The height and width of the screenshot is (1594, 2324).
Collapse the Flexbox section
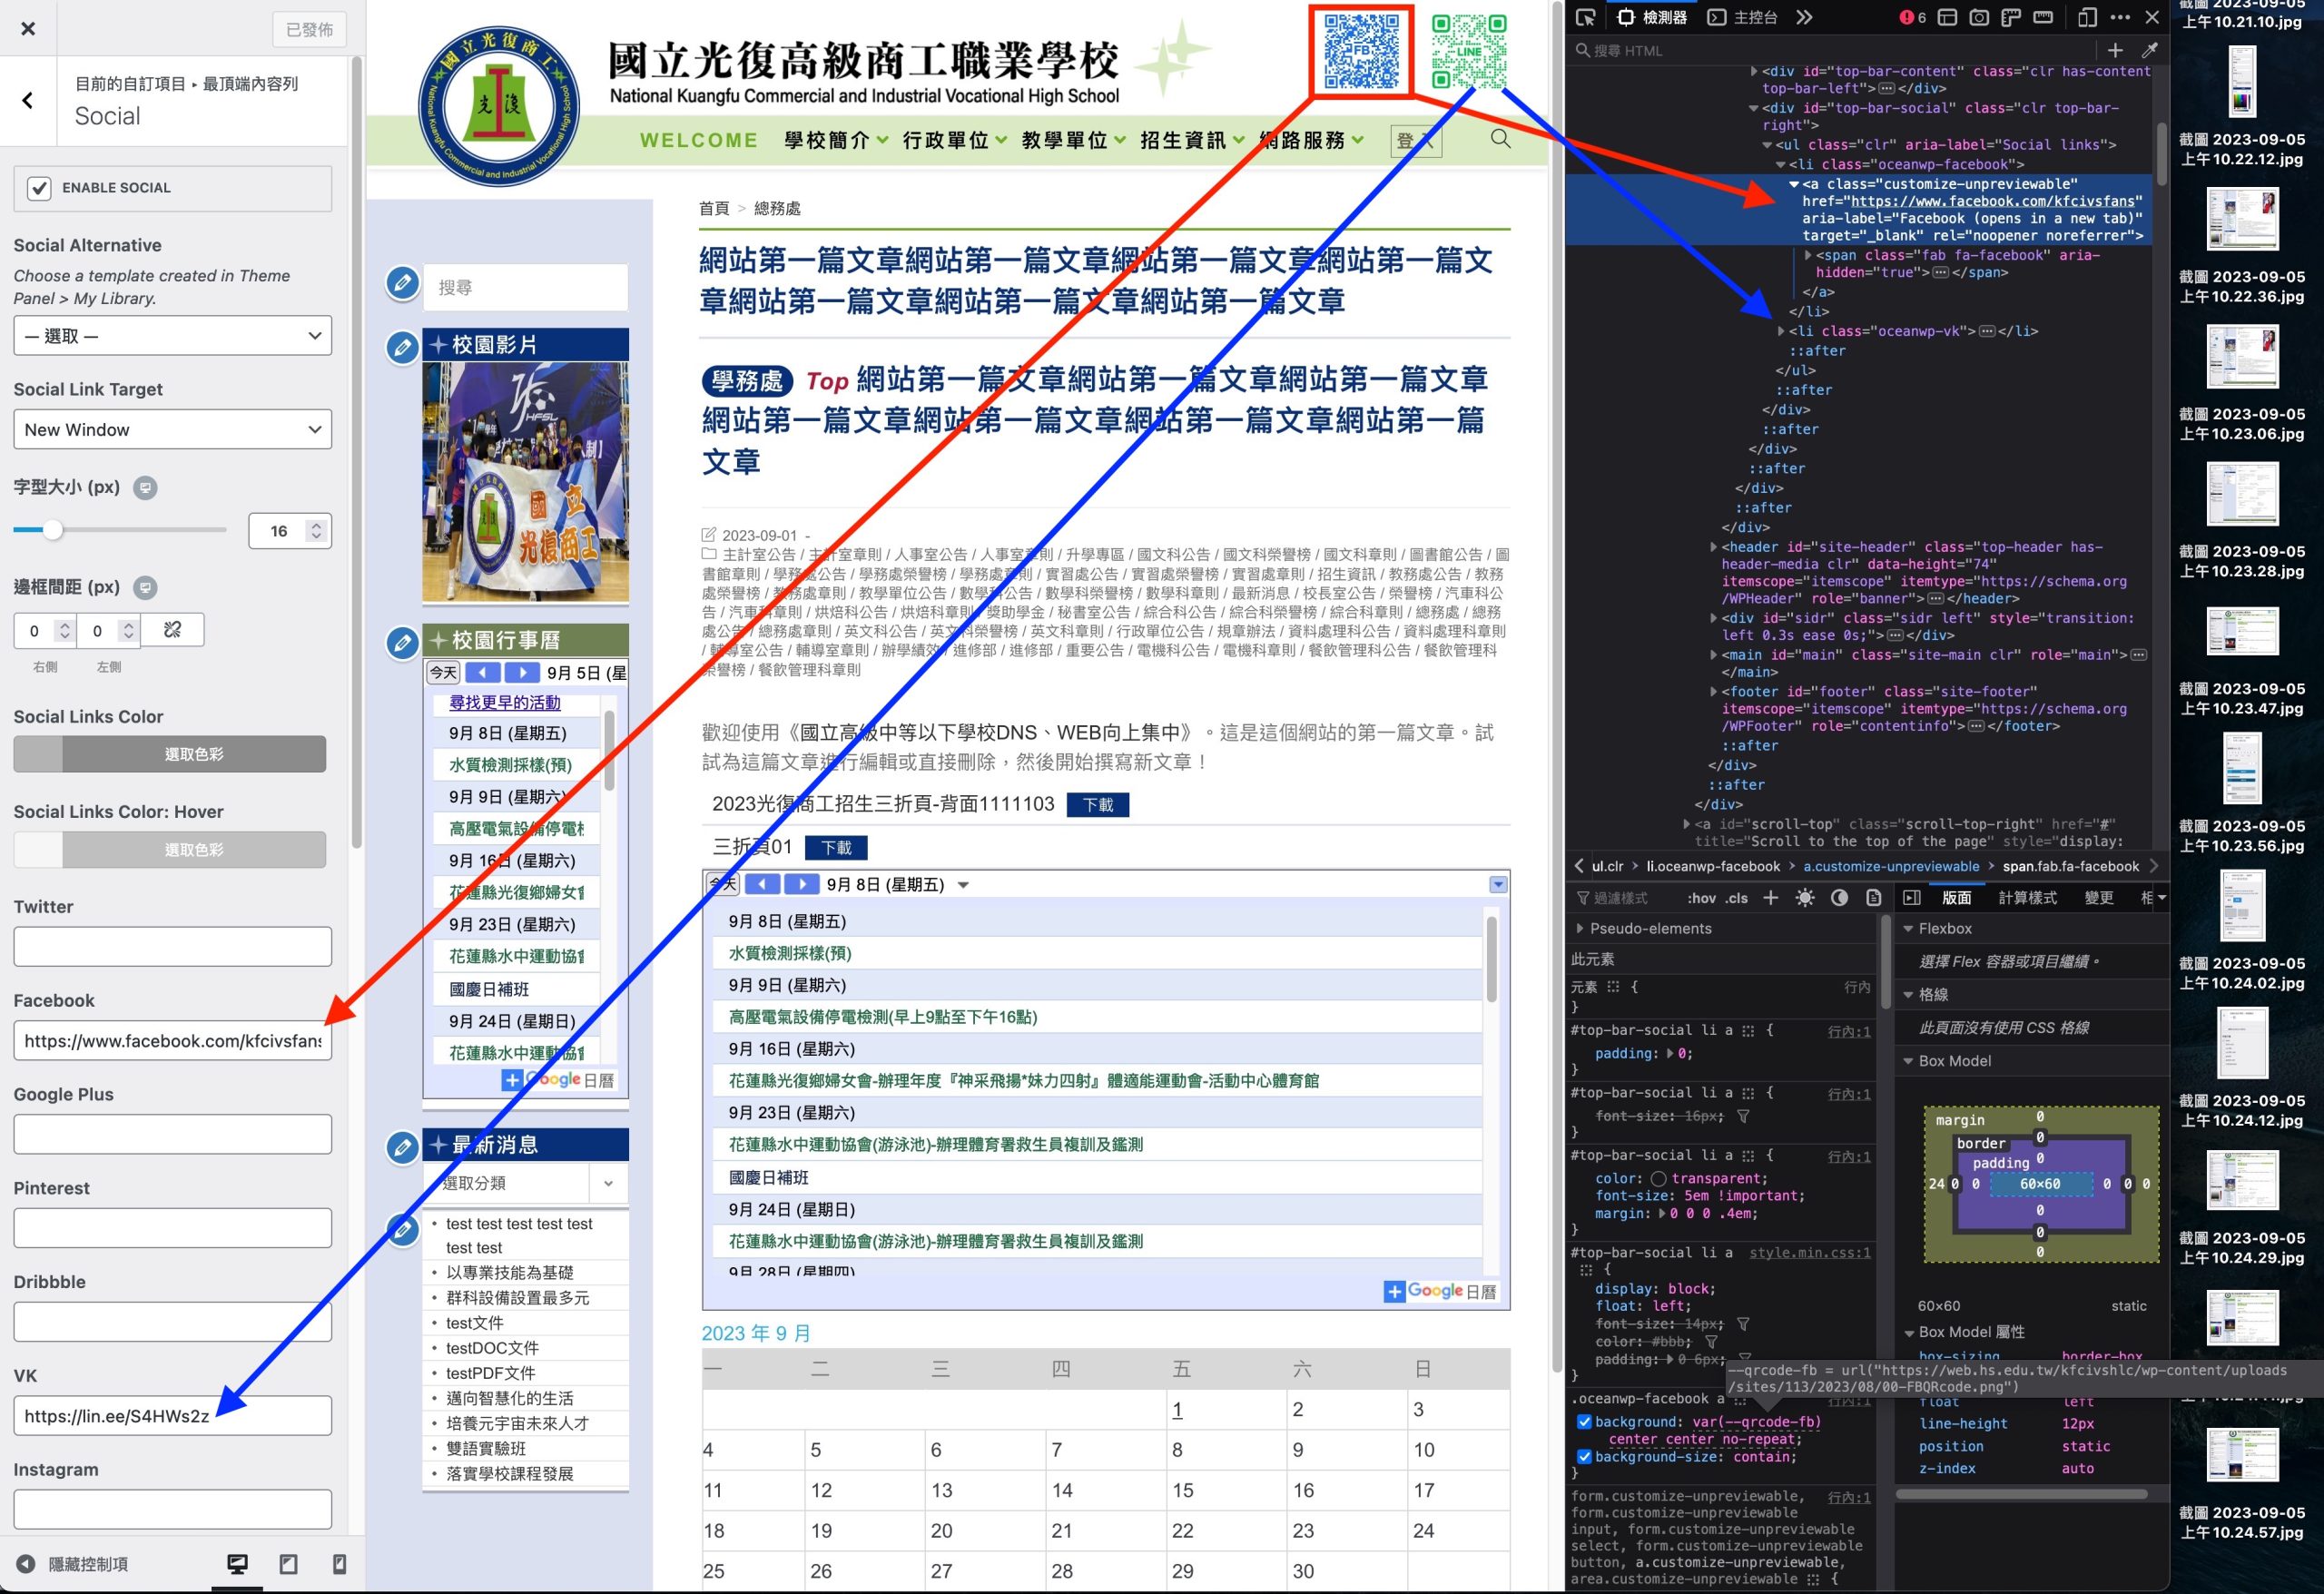coord(1908,929)
